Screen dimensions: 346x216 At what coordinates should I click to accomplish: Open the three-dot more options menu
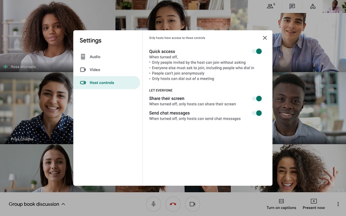pyautogui.click(x=338, y=204)
